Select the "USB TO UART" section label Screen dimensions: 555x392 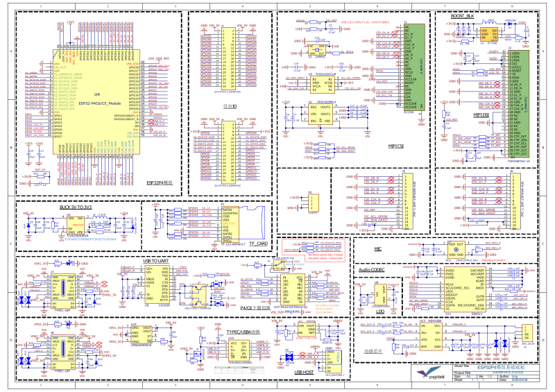pyautogui.click(x=155, y=261)
